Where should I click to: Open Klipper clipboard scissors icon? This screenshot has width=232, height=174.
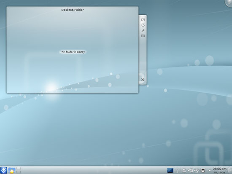coord(184,171)
